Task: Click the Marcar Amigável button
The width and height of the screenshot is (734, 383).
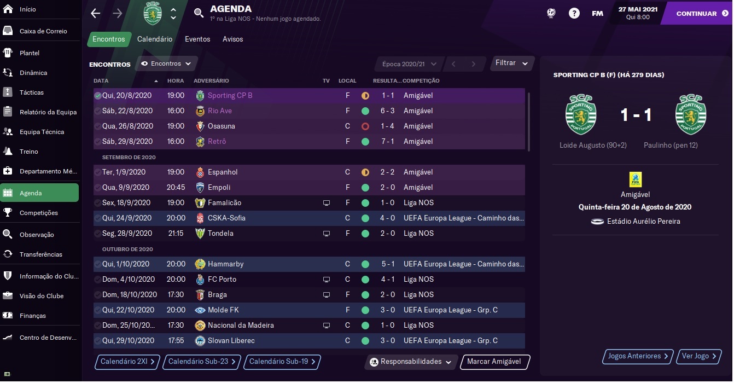Action: tap(495, 362)
